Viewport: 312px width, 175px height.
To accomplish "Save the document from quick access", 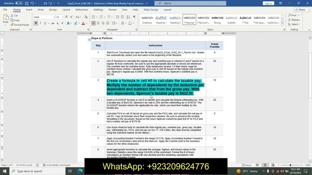I will [27, 3].
